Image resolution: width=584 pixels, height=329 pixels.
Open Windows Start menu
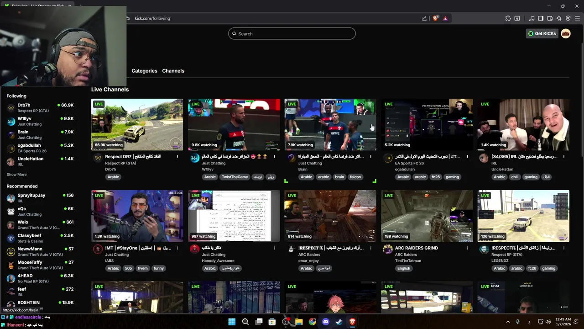[x=232, y=322]
